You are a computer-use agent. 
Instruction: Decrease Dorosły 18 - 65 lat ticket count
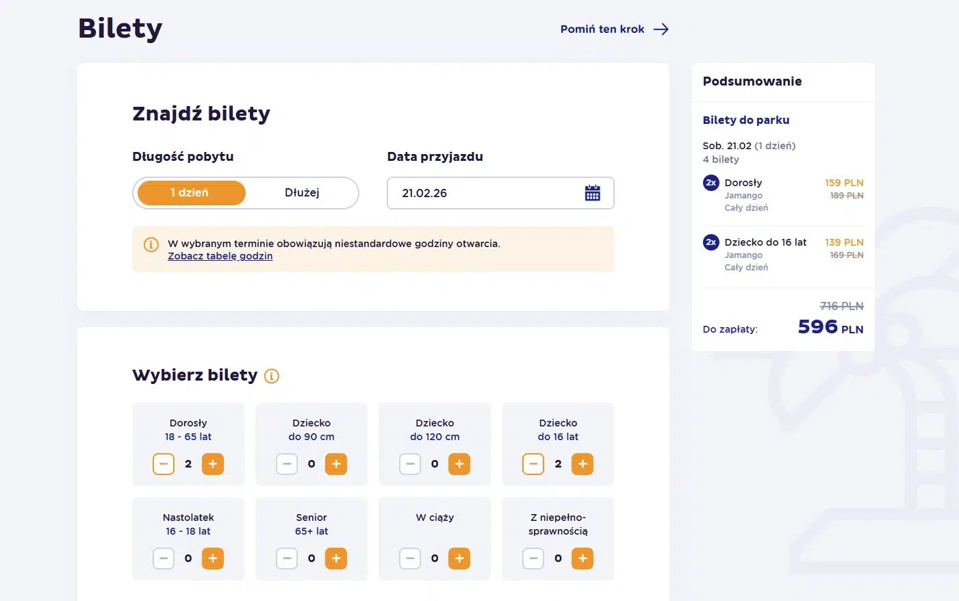(x=164, y=464)
